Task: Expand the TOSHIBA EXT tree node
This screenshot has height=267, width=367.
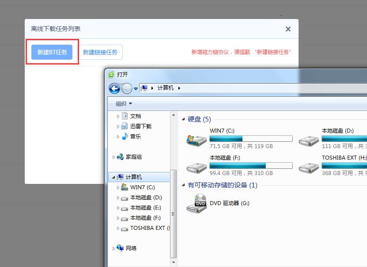Action: [x=118, y=229]
